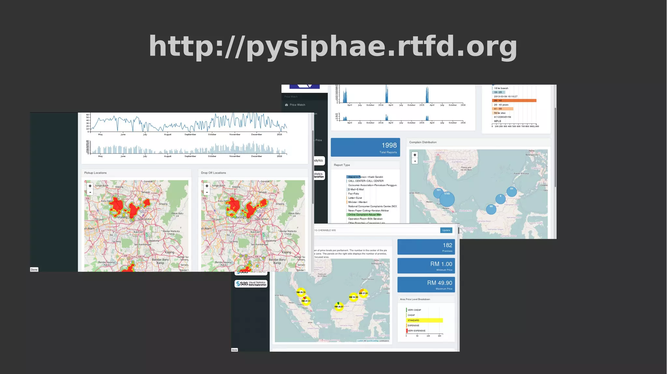Image resolution: width=667 pixels, height=374 pixels.
Task: Select the 1745 cluster on complaint map
Action: coord(447,199)
